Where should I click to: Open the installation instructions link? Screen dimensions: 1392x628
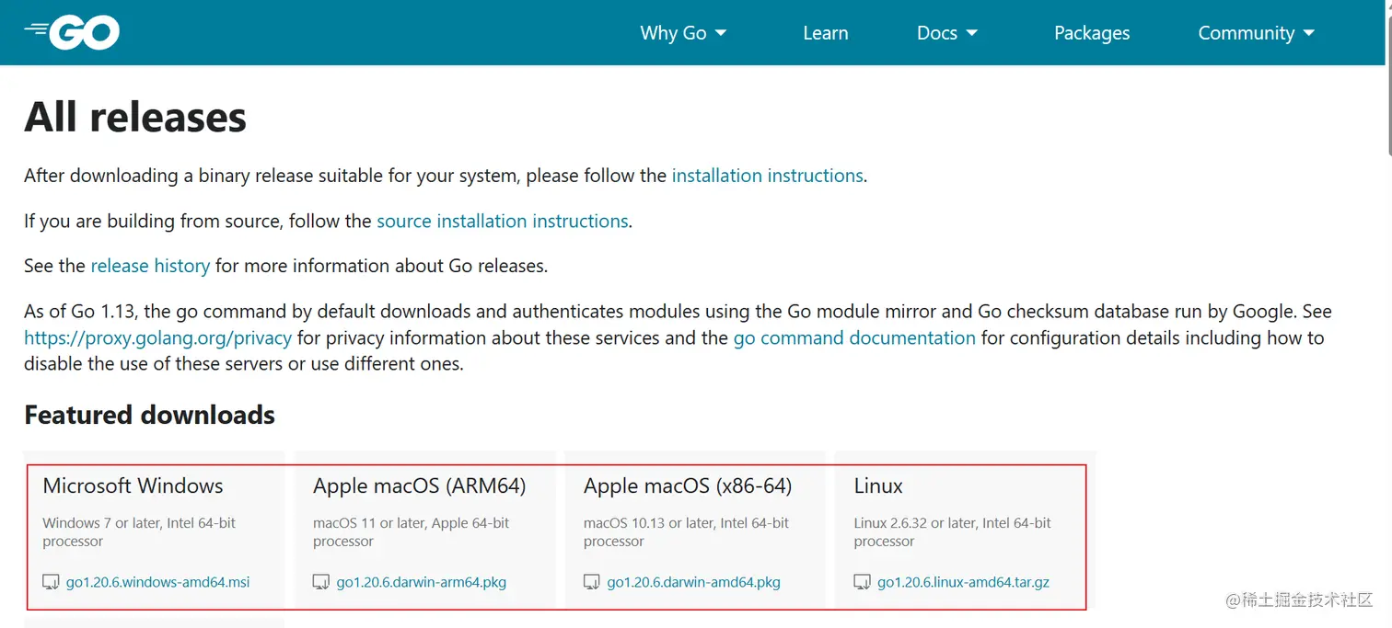pos(768,176)
